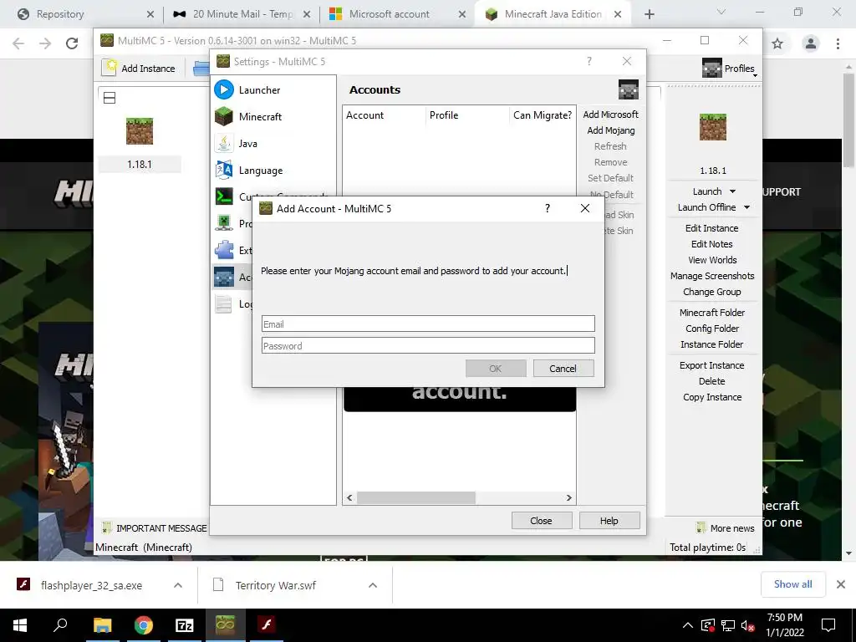856x642 pixels.
Task: Click Help in Settings dialog
Action: click(x=609, y=521)
